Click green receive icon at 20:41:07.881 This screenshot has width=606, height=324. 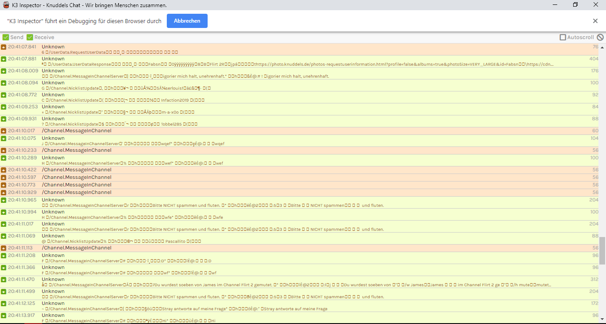click(4, 59)
